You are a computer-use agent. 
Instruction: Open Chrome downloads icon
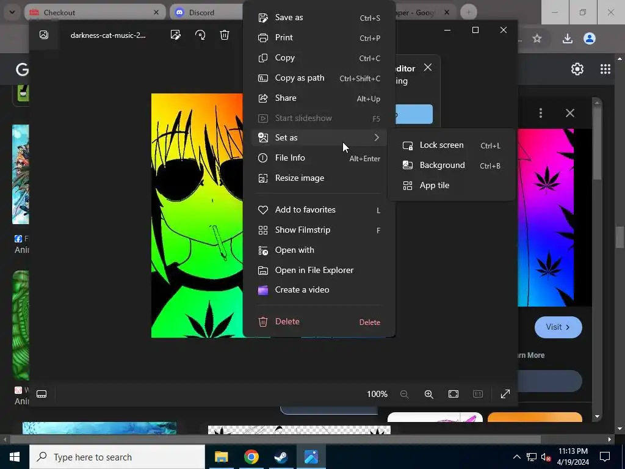tap(567, 38)
